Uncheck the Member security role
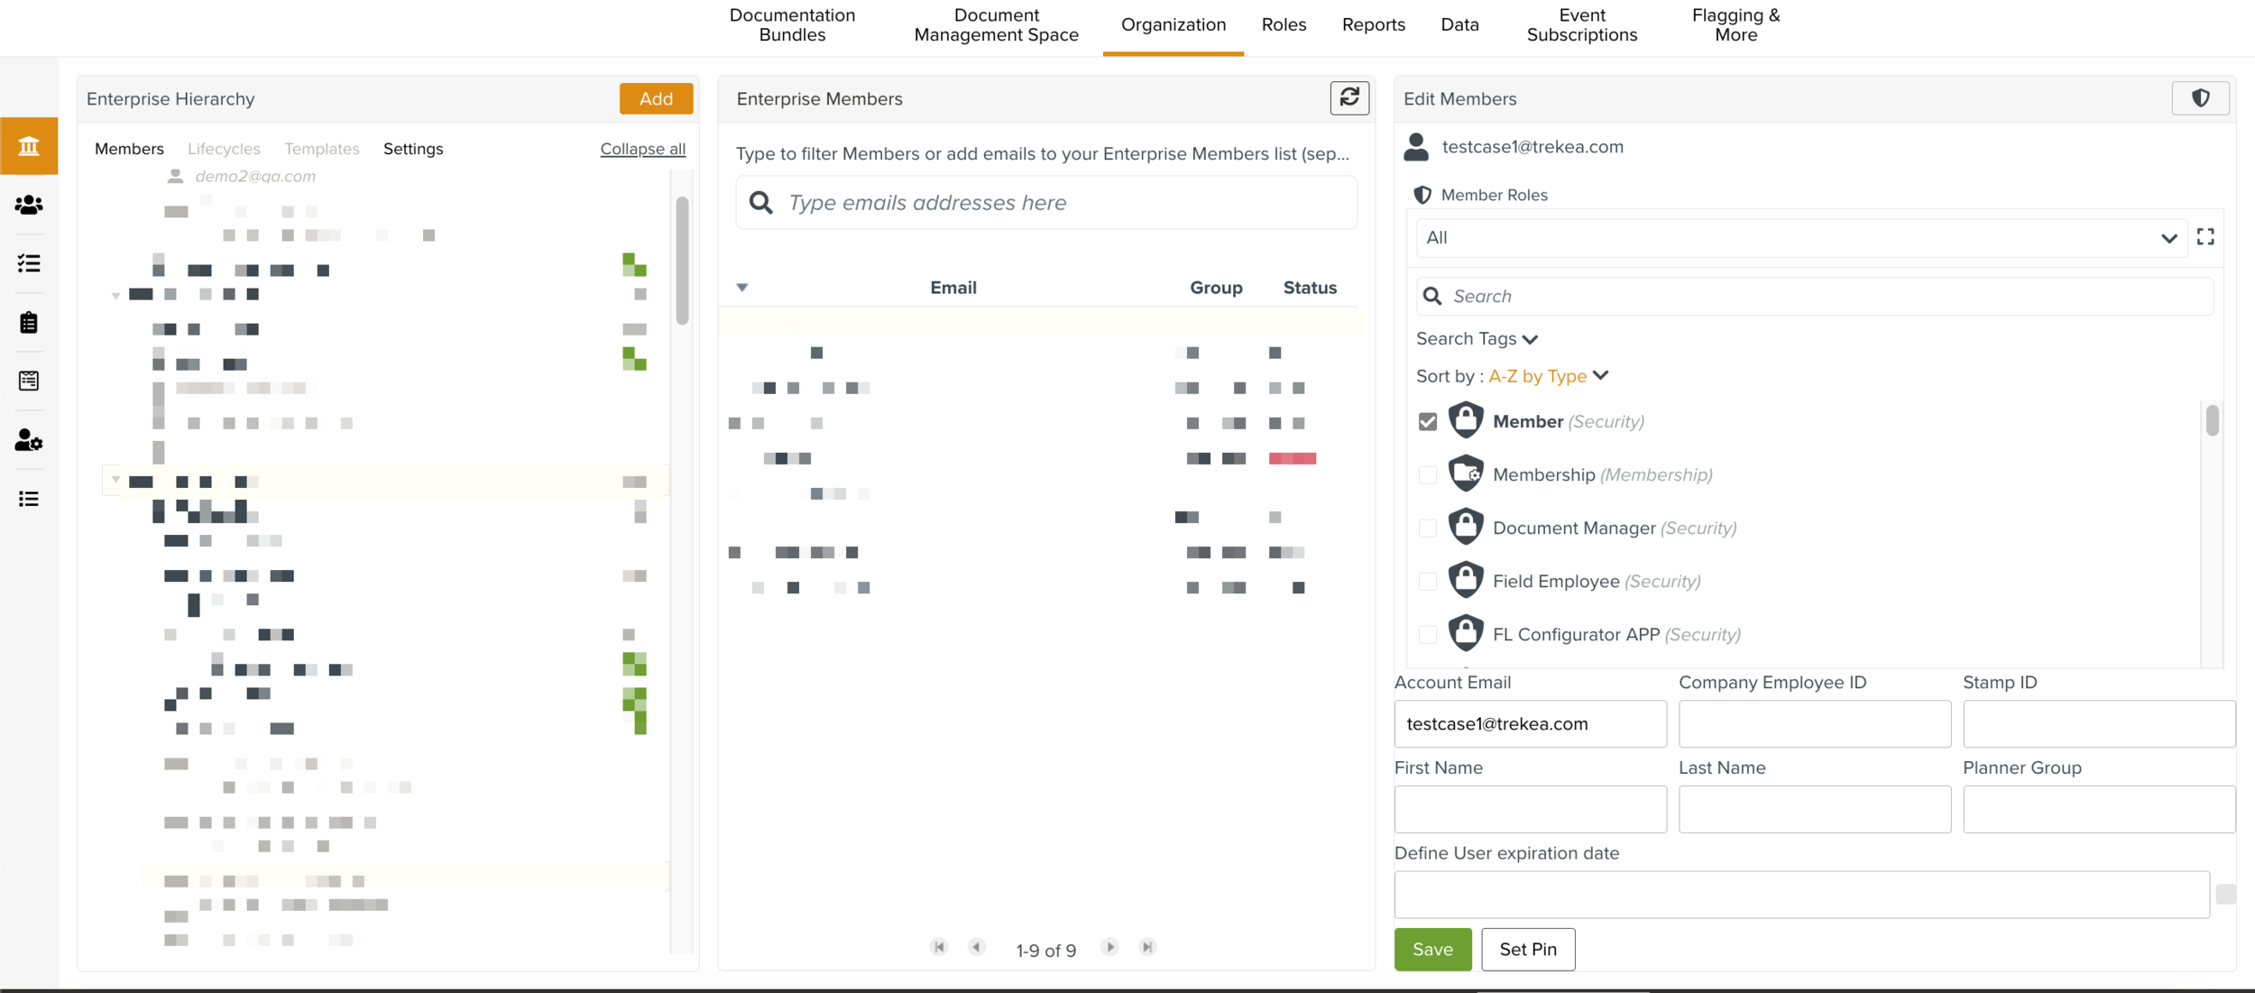This screenshot has height=993, width=2255. point(1428,421)
